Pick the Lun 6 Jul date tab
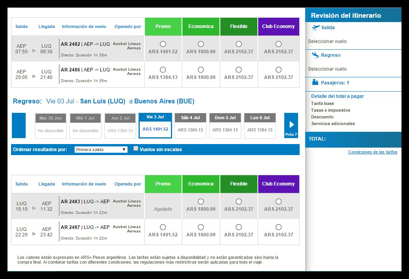Screen dimensions: 409x279 [x=260, y=125]
